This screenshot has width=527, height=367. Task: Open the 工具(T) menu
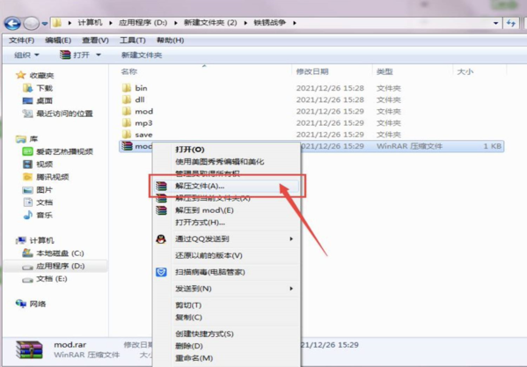(x=133, y=40)
